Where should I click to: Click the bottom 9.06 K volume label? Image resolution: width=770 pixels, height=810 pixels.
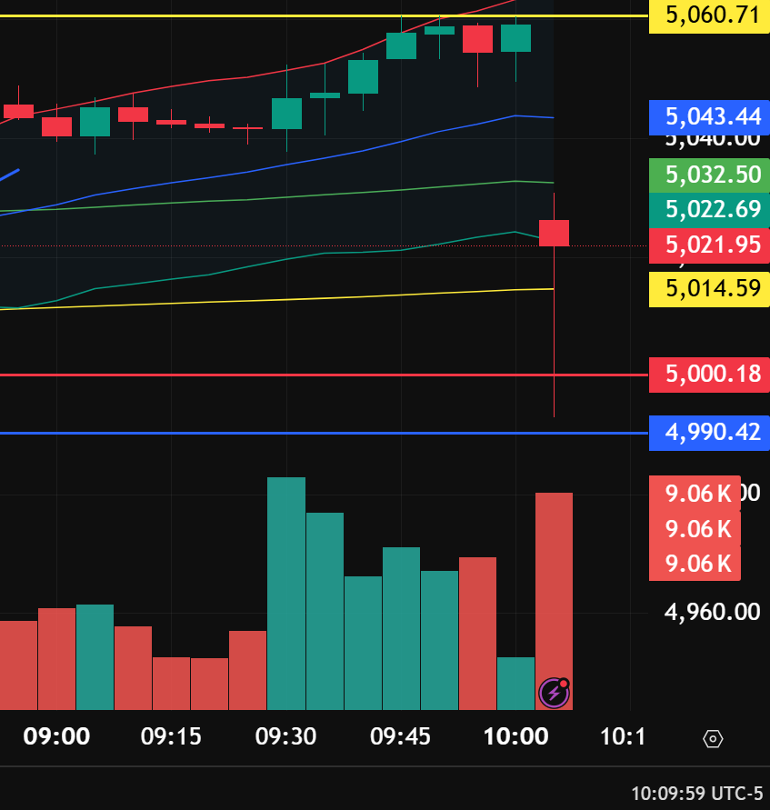tap(695, 564)
